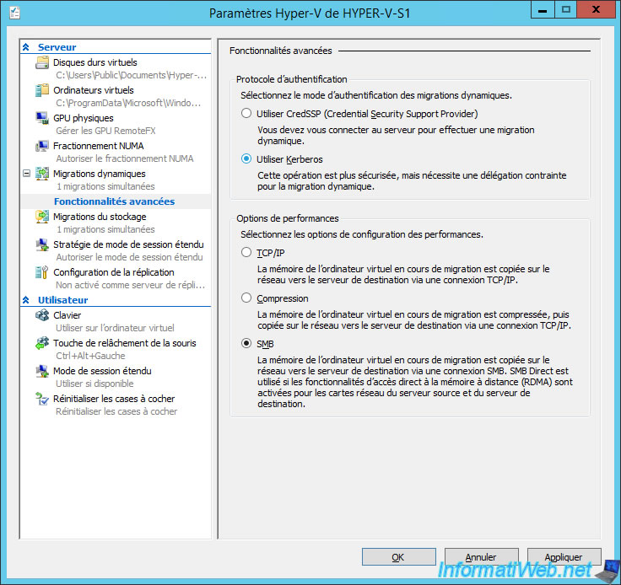Select the Utiliser CredSSP radio button
The height and width of the screenshot is (585, 621).
(x=246, y=114)
